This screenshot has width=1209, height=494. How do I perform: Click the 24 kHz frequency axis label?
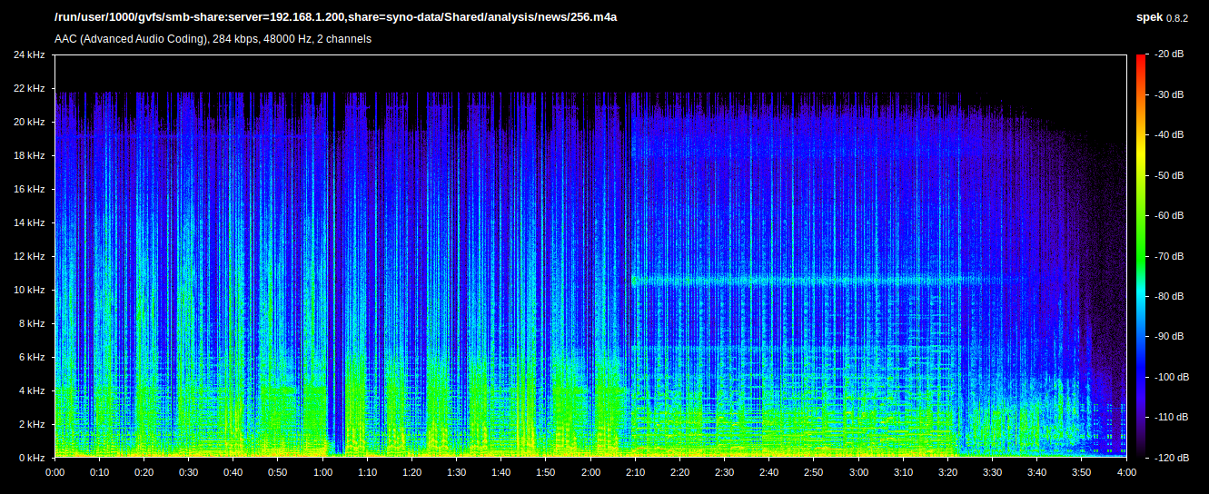pyautogui.click(x=29, y=55)
